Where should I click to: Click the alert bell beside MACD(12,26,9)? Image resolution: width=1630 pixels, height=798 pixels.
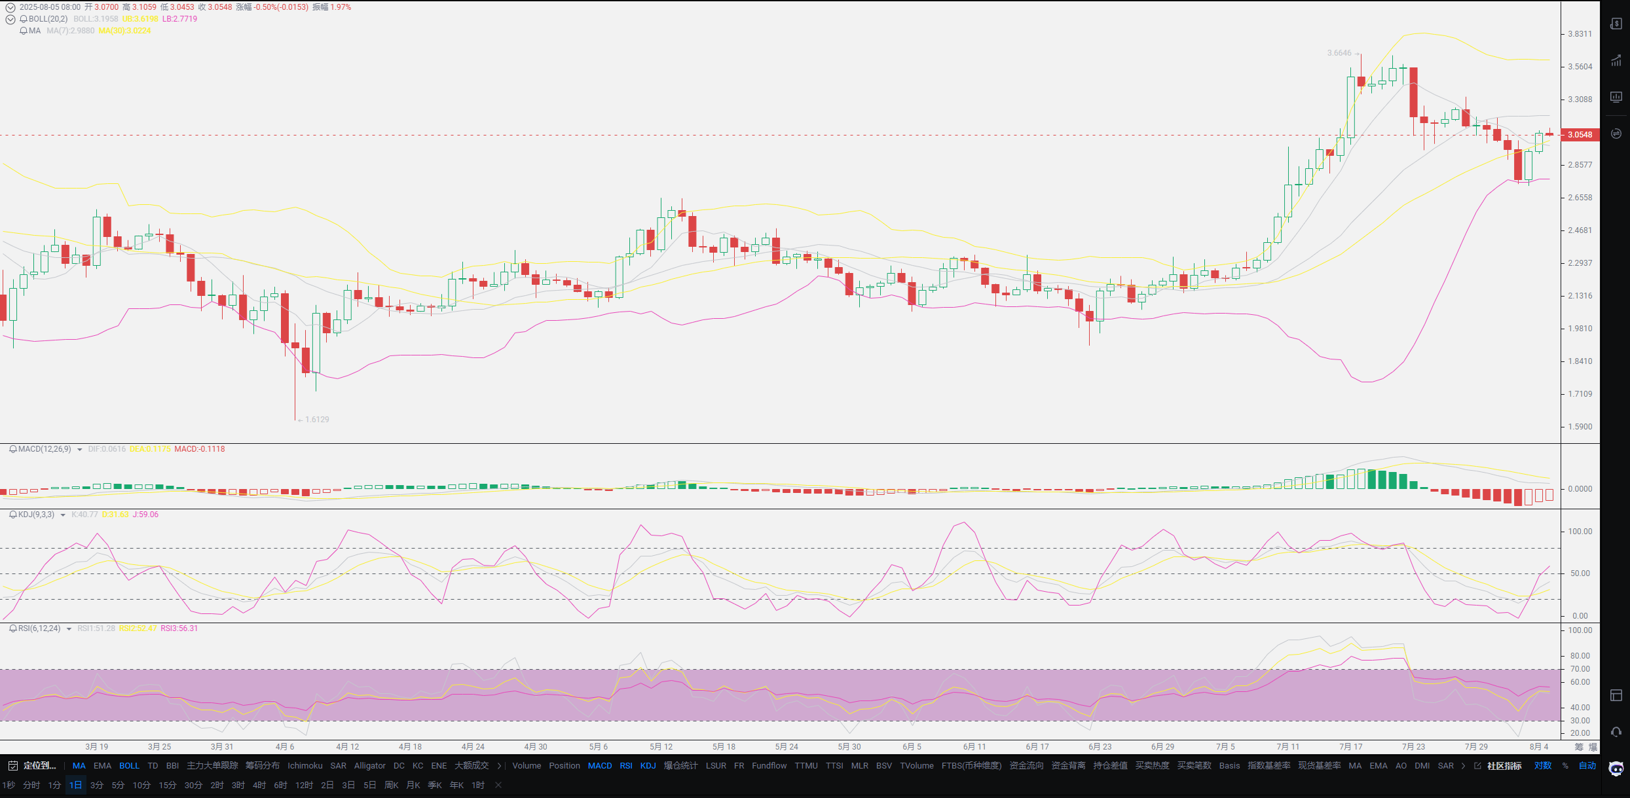pyautogui.click(x=13, y=449)
